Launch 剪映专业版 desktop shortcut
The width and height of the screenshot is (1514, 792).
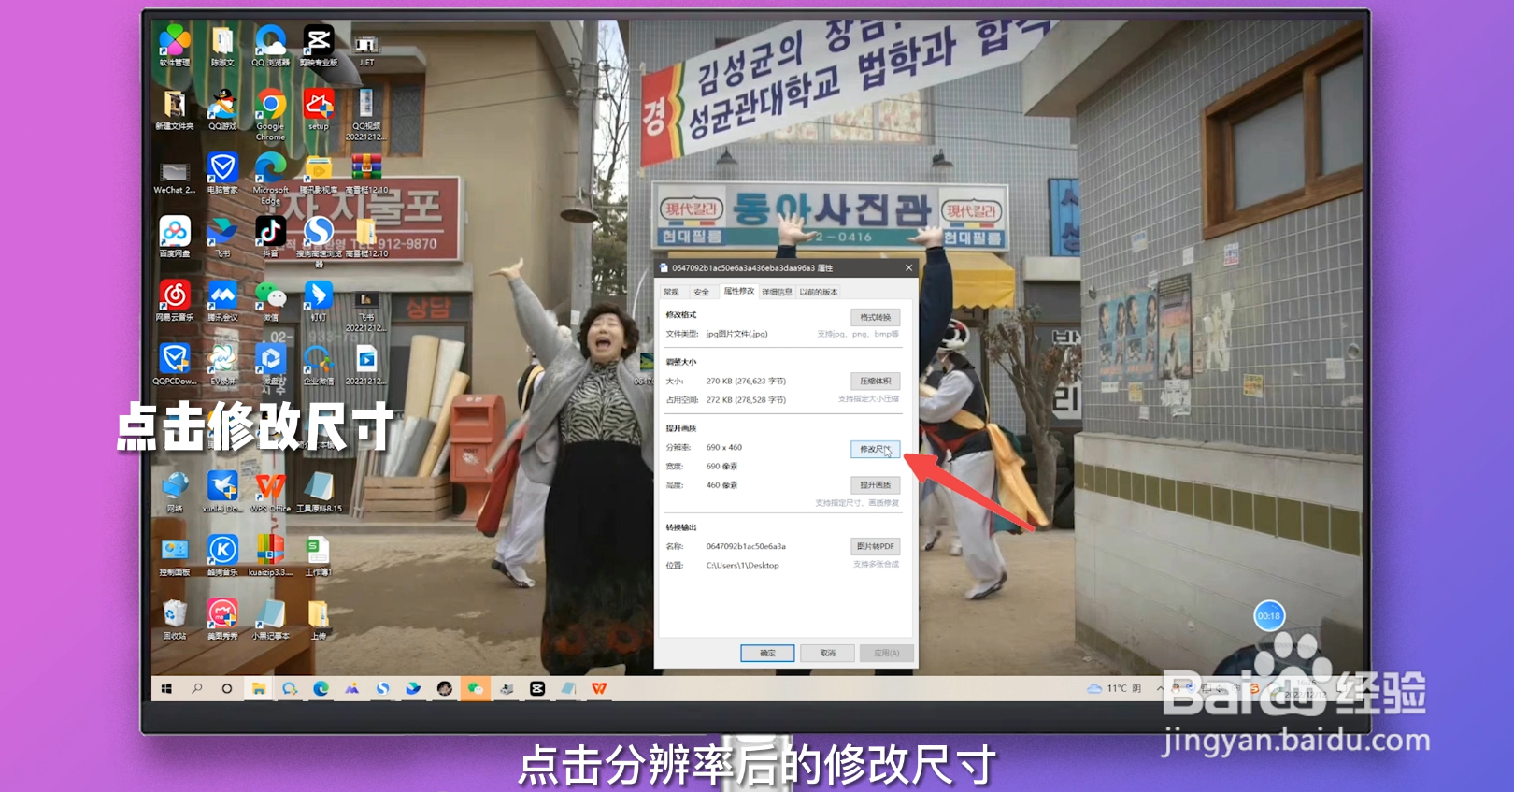tap(319, 47)
